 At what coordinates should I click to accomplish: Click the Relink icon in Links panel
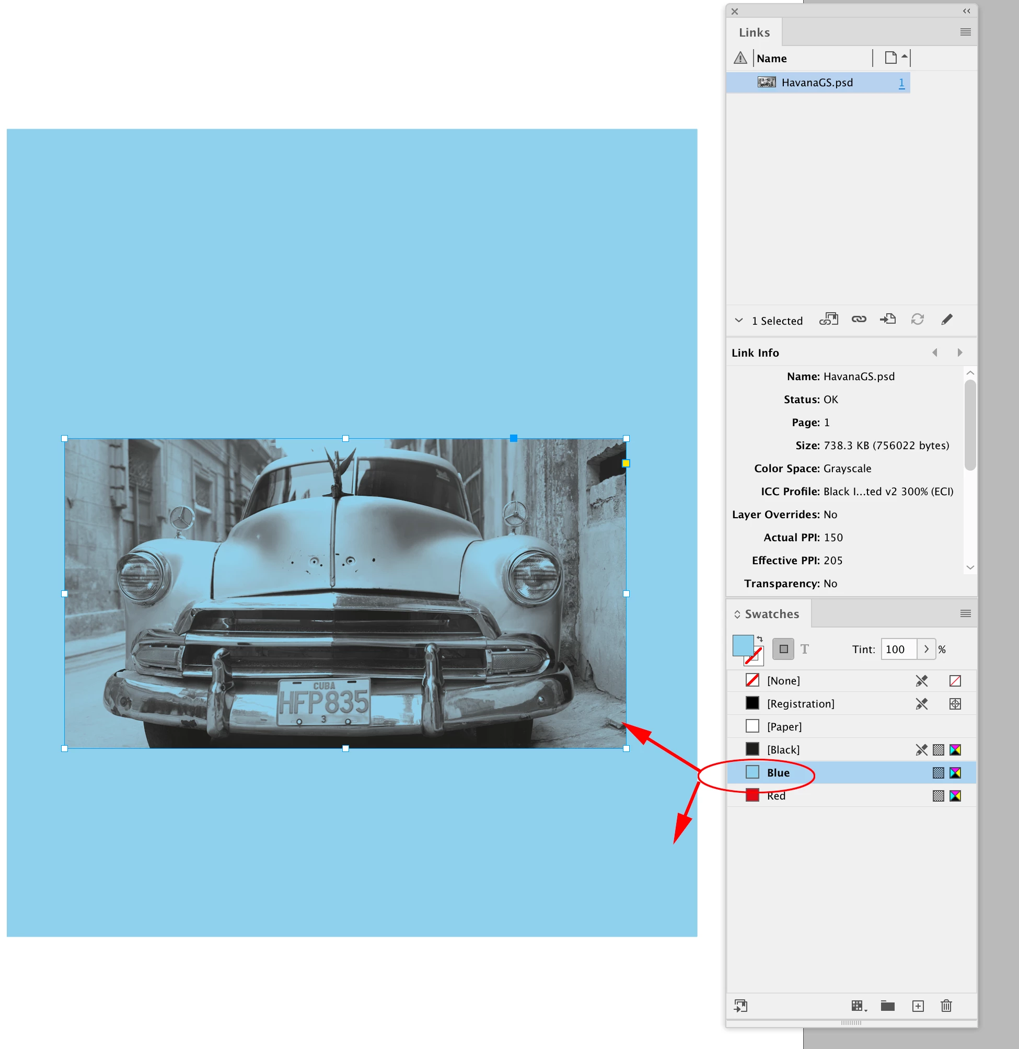tap(859, 320)
